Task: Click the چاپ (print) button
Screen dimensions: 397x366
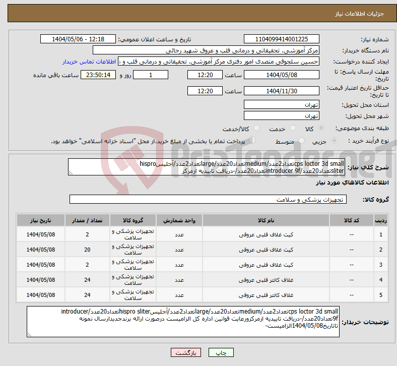Action: 221,352
